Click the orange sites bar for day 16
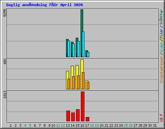The image size is (165, 129). (83, 81)
